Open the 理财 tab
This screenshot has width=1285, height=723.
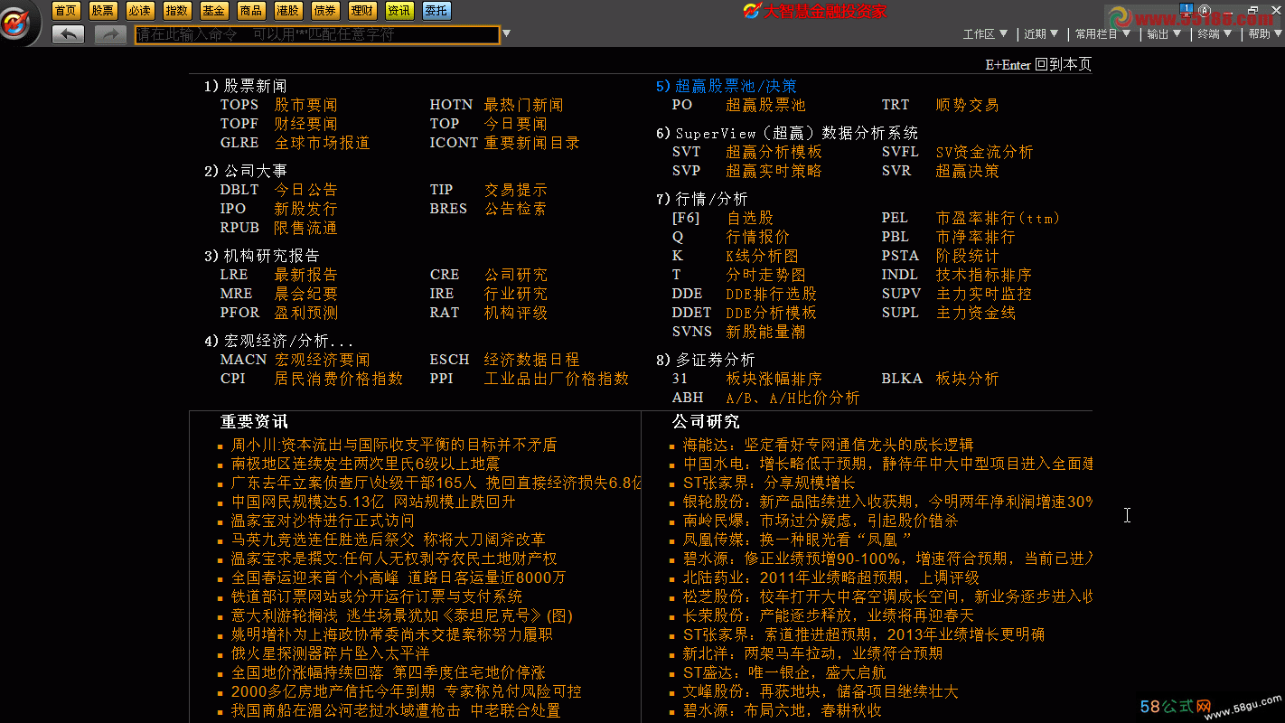(362, 11)
